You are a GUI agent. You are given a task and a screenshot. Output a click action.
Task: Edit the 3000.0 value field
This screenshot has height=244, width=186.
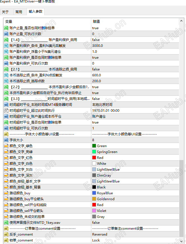[135, 46]
